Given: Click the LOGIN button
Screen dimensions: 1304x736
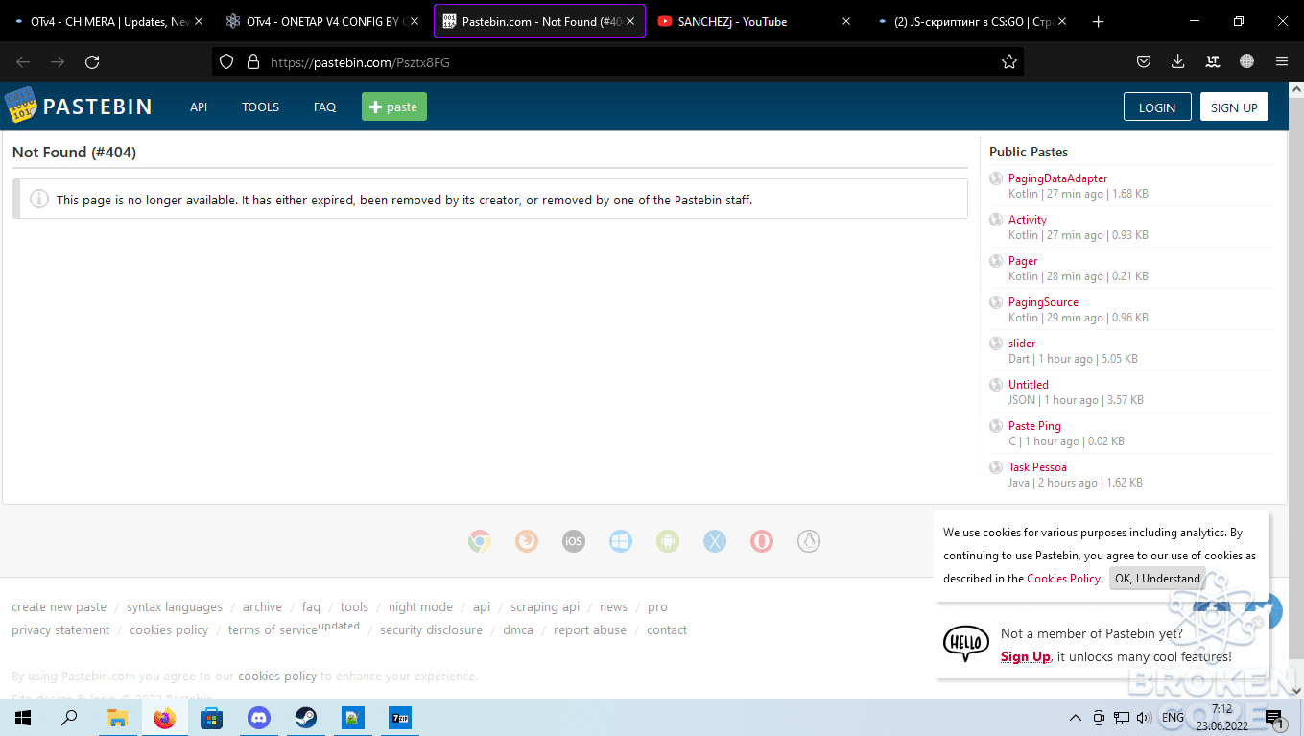Looking at the screenshot, I should coord(1157,107).
